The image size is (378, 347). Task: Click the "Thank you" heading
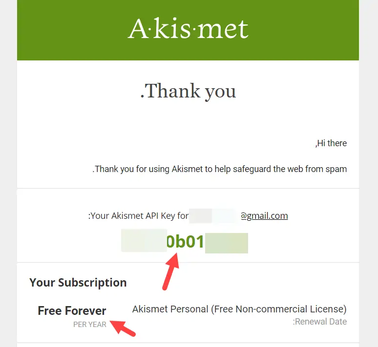(x=189, y=91)
